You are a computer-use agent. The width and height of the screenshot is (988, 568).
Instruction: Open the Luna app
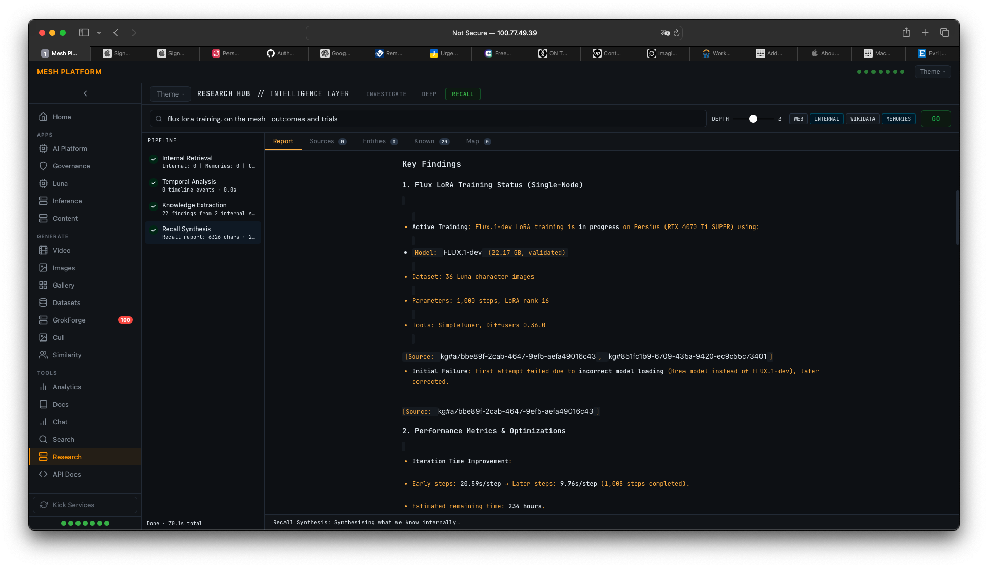[60, 183]
